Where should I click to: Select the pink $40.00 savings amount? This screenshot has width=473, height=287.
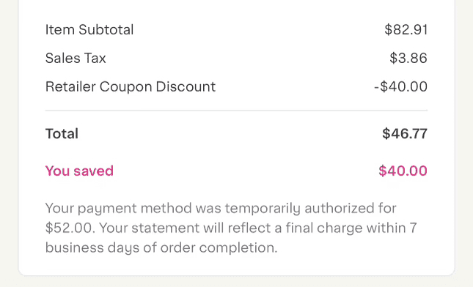coord(403,171)
